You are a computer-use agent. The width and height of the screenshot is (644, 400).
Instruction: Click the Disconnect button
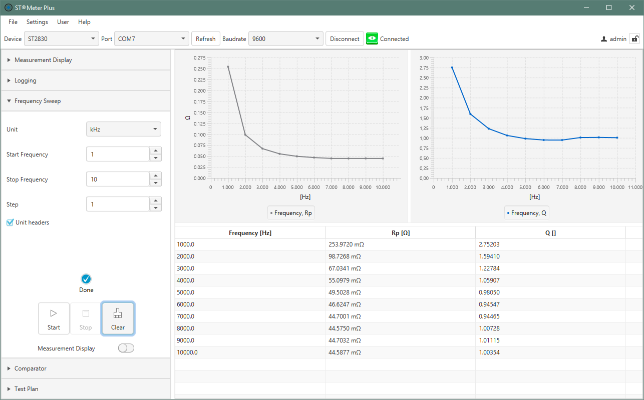click(x=345, y=38)
